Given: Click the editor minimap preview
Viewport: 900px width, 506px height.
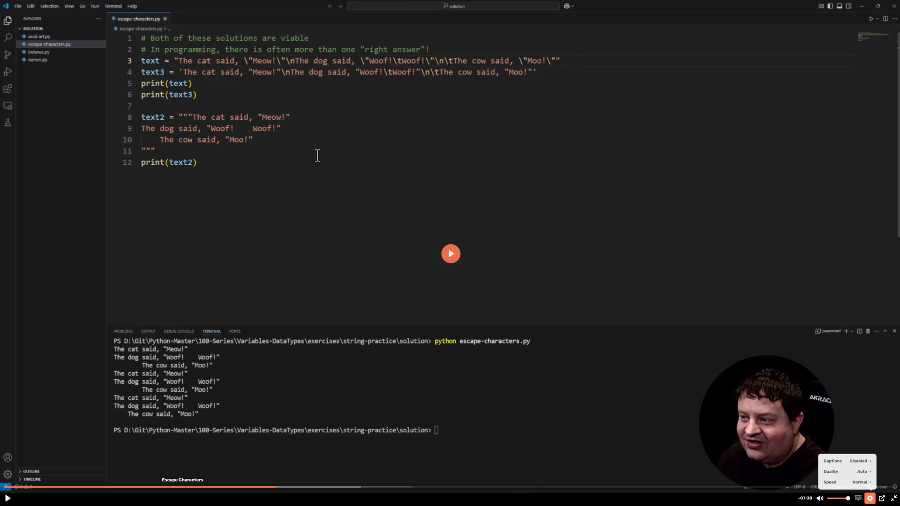Looking at the screenshot, I should coord(873,37).
